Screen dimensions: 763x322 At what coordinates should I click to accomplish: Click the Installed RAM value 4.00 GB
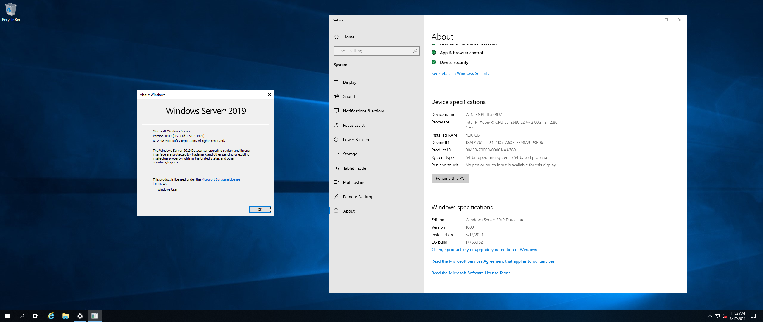(x=472, y=135)
